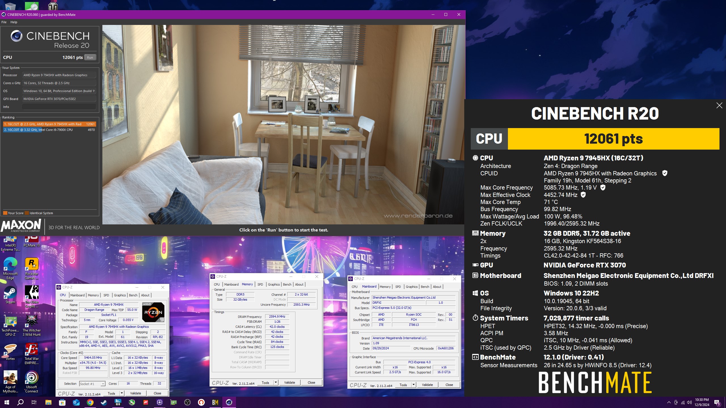The image size is (726, 408).
Task: Click Validate in CPU-Z CPU window
Action: (x=136, y=393)
